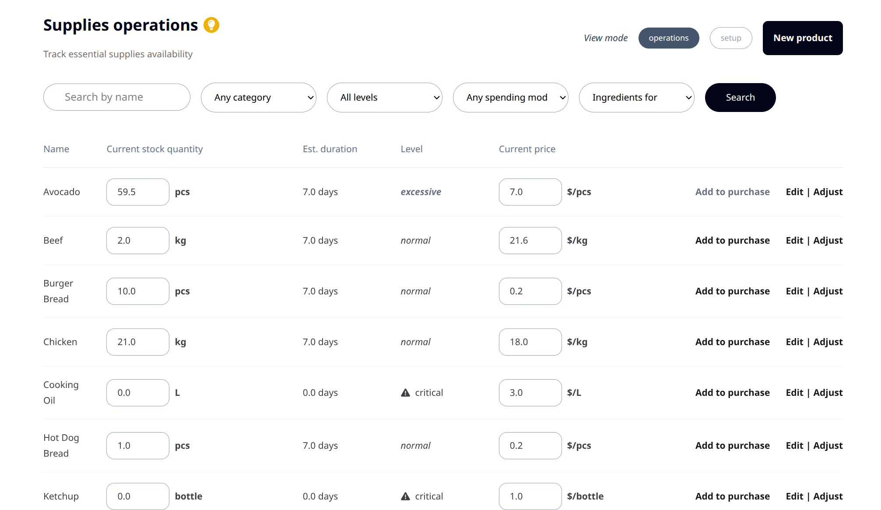Click Adjust for Hot Dog Bread

coord(828,446)
